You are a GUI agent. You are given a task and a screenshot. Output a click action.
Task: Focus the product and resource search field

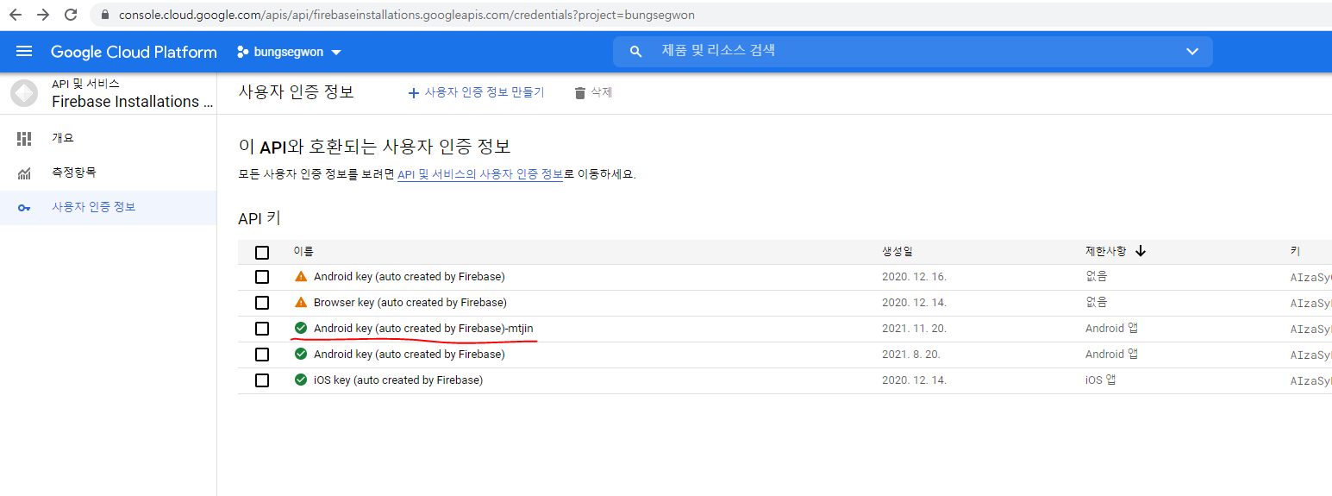click(913, 51)
